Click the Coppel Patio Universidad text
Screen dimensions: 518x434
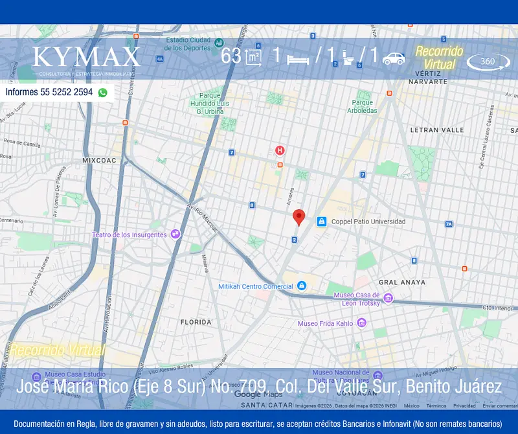pyautogui.click(x=368, y=222)
